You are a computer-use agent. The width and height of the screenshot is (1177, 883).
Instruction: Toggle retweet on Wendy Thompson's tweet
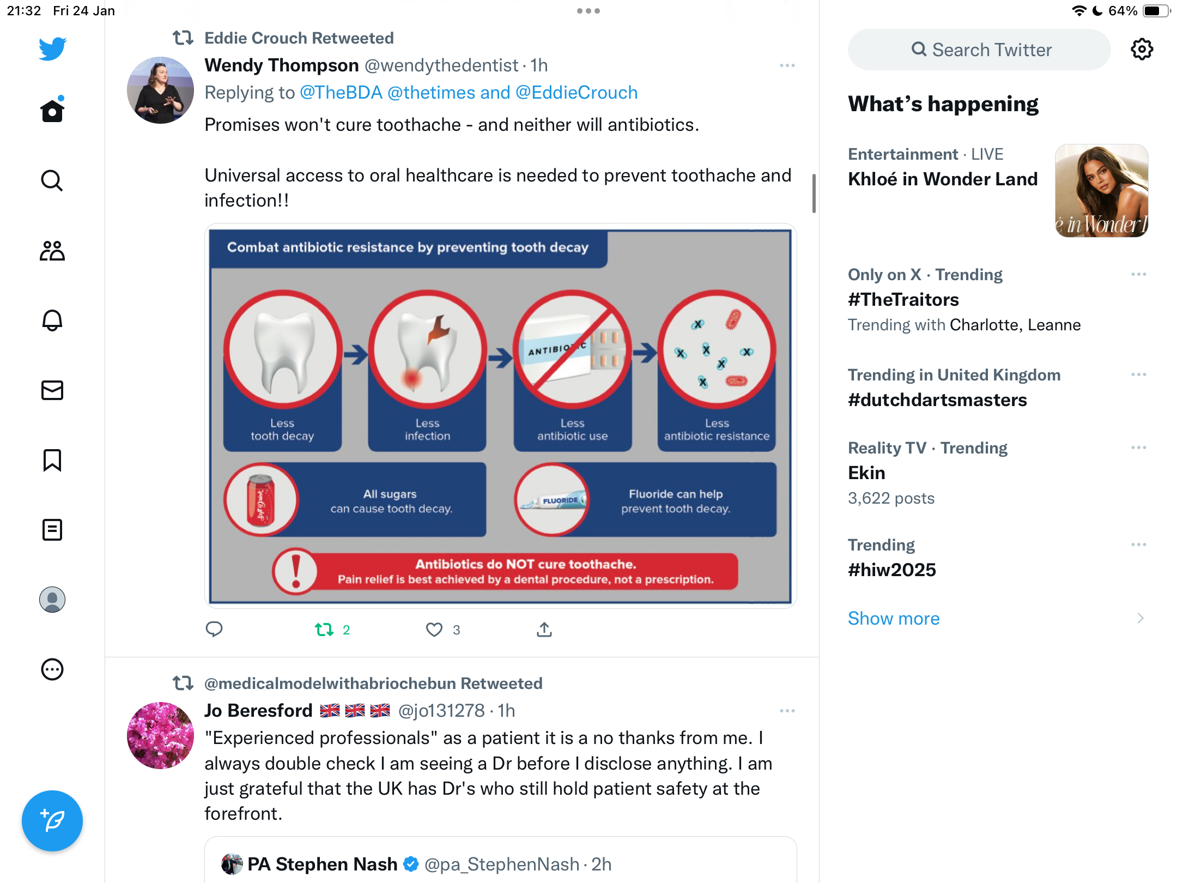click(x=324, y=630)
